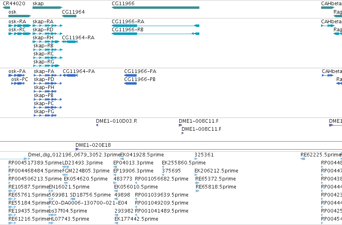This screenshot has height=225, width=342.
Task: Click the CG11966-RA transcript feature
Action: [156, 26]
